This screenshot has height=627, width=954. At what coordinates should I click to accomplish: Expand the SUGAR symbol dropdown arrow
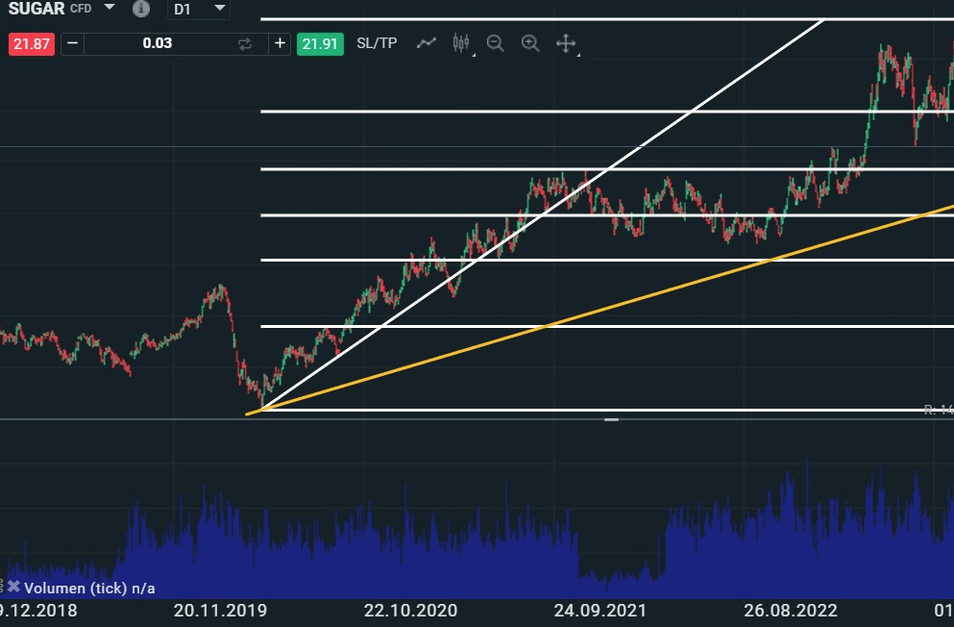[x=110, y=8]
